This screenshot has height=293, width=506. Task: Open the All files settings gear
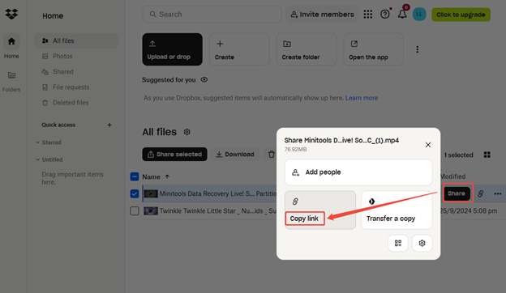(187, 132)
